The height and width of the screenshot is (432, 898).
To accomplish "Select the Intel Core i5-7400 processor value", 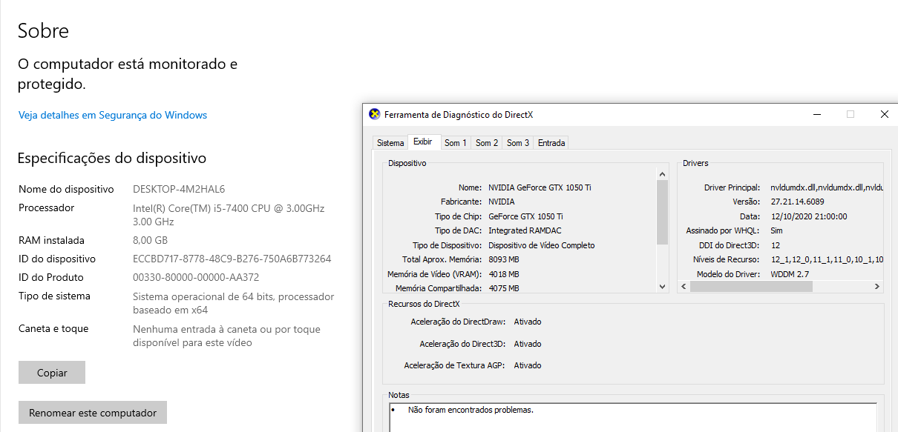I will tap(229, 215).
